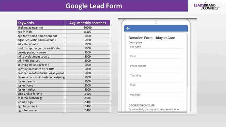Select the 'foster mother' keyword cell

[x=41, y=90]
